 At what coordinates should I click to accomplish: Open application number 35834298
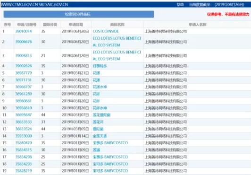click(x=24, y=157)
